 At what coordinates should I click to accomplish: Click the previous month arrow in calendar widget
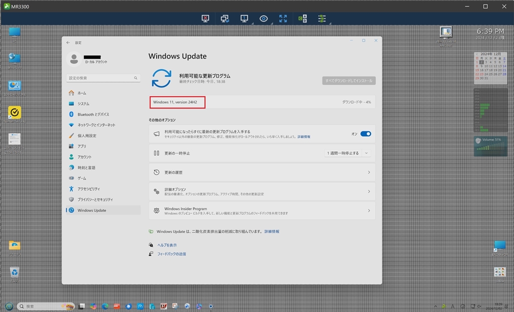click(477, 54)
